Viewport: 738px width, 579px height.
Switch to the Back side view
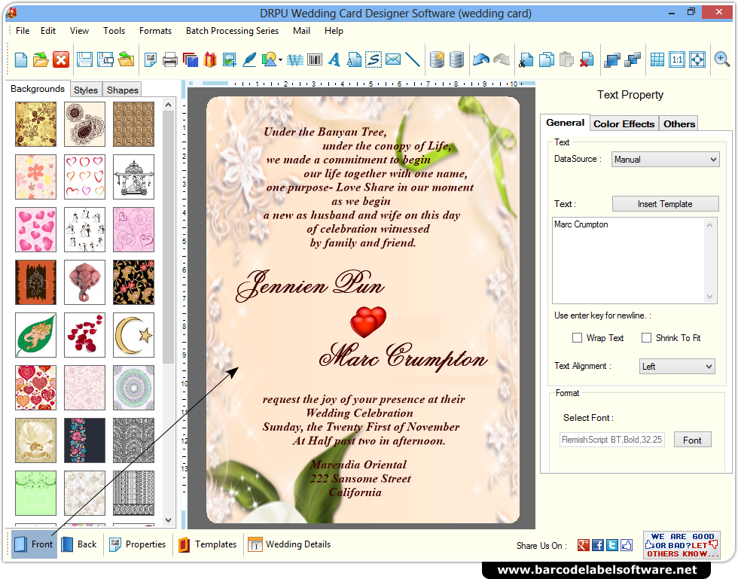[x=79, y=544]
